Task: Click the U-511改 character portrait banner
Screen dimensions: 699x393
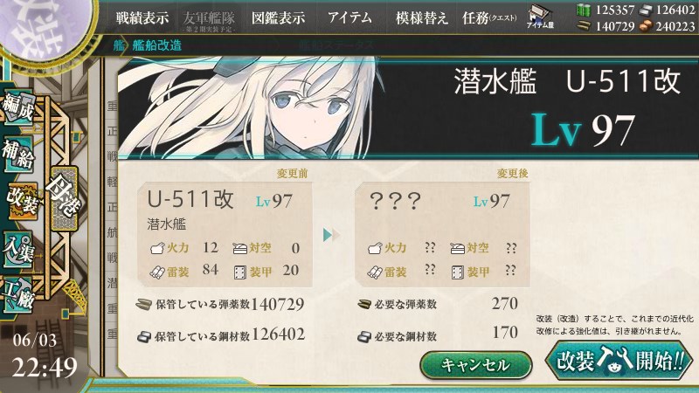Action: click(408, 107)
